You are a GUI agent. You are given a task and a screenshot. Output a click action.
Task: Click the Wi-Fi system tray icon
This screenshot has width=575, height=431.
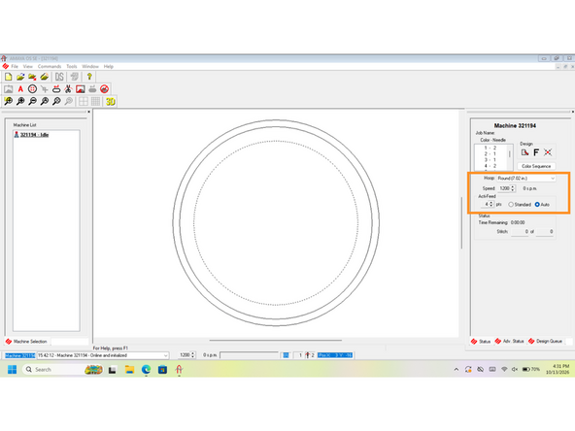coord(504,370)
